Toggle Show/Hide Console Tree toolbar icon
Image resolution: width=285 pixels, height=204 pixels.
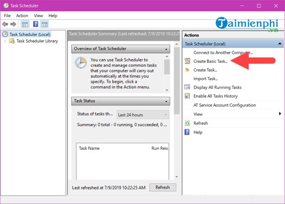(x=25, y=24)
